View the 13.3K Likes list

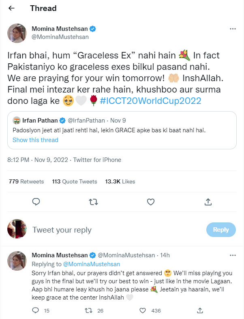coord(120,181)
